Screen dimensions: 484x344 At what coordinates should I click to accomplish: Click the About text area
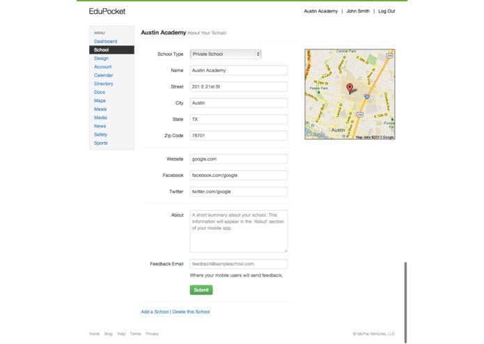coord(239,231)
